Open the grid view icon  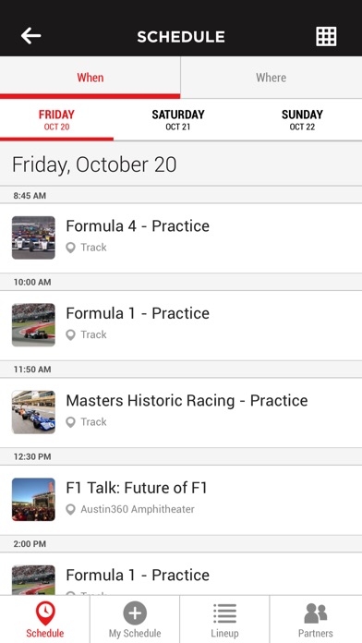pos(326,37)
